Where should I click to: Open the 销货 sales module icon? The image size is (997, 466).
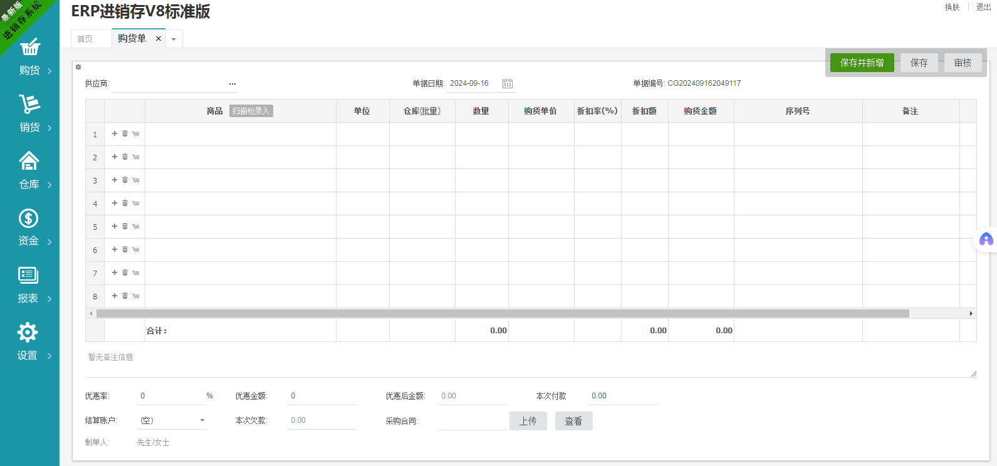[29, 104]
